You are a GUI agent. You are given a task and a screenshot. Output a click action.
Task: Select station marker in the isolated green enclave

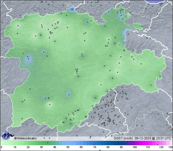pyautogui.click(x=141, y=26)
